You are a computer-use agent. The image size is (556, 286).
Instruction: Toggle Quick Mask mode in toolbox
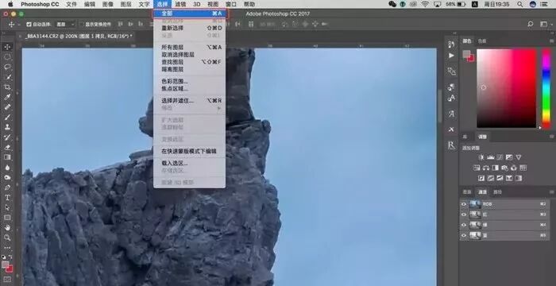click(x=7, y=280)
